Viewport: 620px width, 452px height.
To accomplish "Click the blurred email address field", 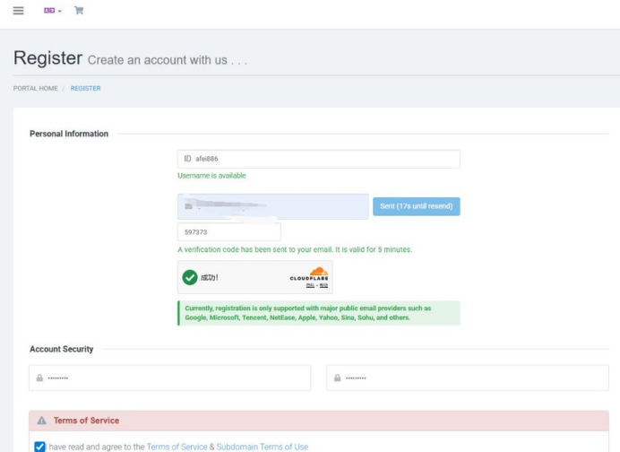I will 273,206.
